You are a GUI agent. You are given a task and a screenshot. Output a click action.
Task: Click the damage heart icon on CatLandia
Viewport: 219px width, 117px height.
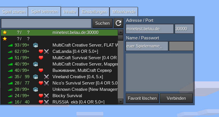(x=41, y=51)
